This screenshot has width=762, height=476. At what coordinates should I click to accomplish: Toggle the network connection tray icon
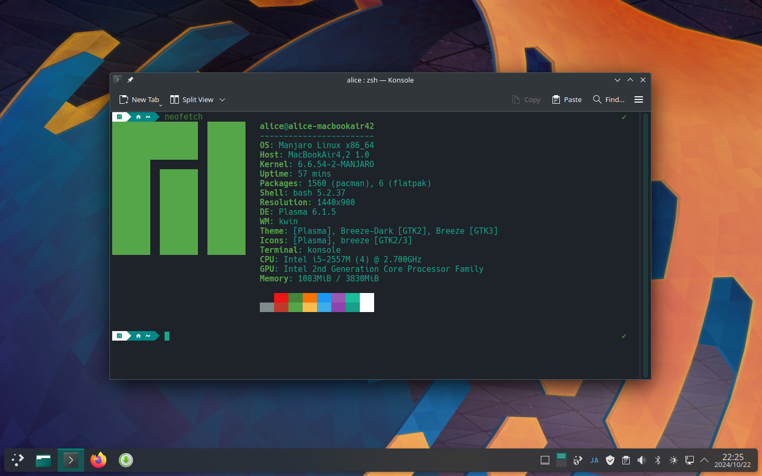point(577,460)
